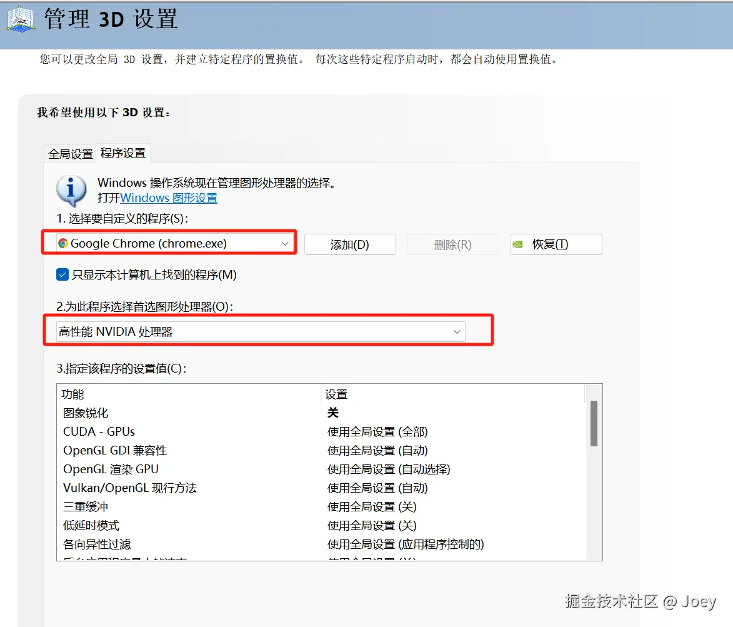Screen dimensions: 733x627
Task: Click the 关 value for 图象锐化
Action: pyautogui.click(x=333, y=413)
